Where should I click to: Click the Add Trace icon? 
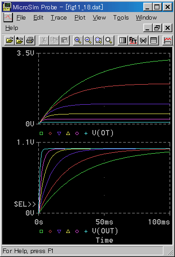pyautogui.click(x=167, y=40)
